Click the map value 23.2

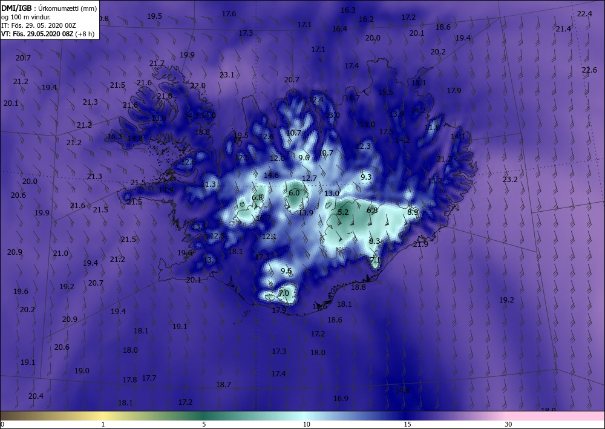(x=510, y=179)
